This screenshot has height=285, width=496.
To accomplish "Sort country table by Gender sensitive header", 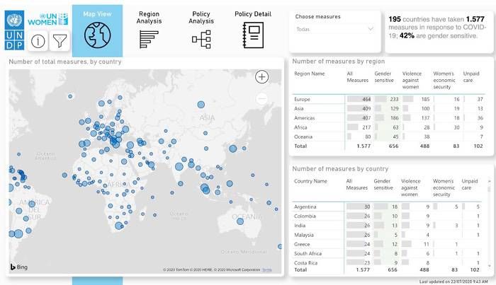I will [383, 185].
